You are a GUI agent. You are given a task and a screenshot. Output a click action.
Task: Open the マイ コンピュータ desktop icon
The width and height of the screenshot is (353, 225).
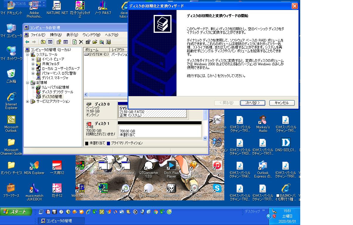pyautogui.click(x=11, y=30)
